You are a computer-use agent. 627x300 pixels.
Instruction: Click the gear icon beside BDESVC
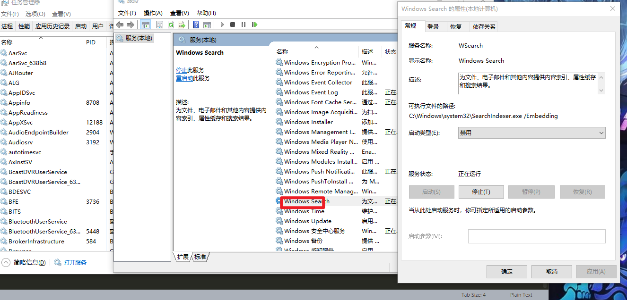point(4,192)
